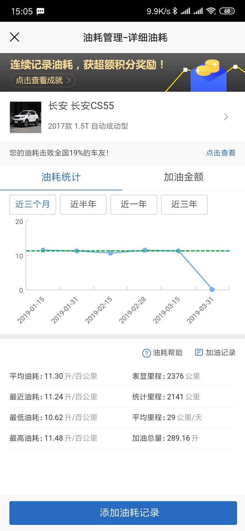Select the 近三年 time range
The image size is (245, 531).
click(184, 205)
